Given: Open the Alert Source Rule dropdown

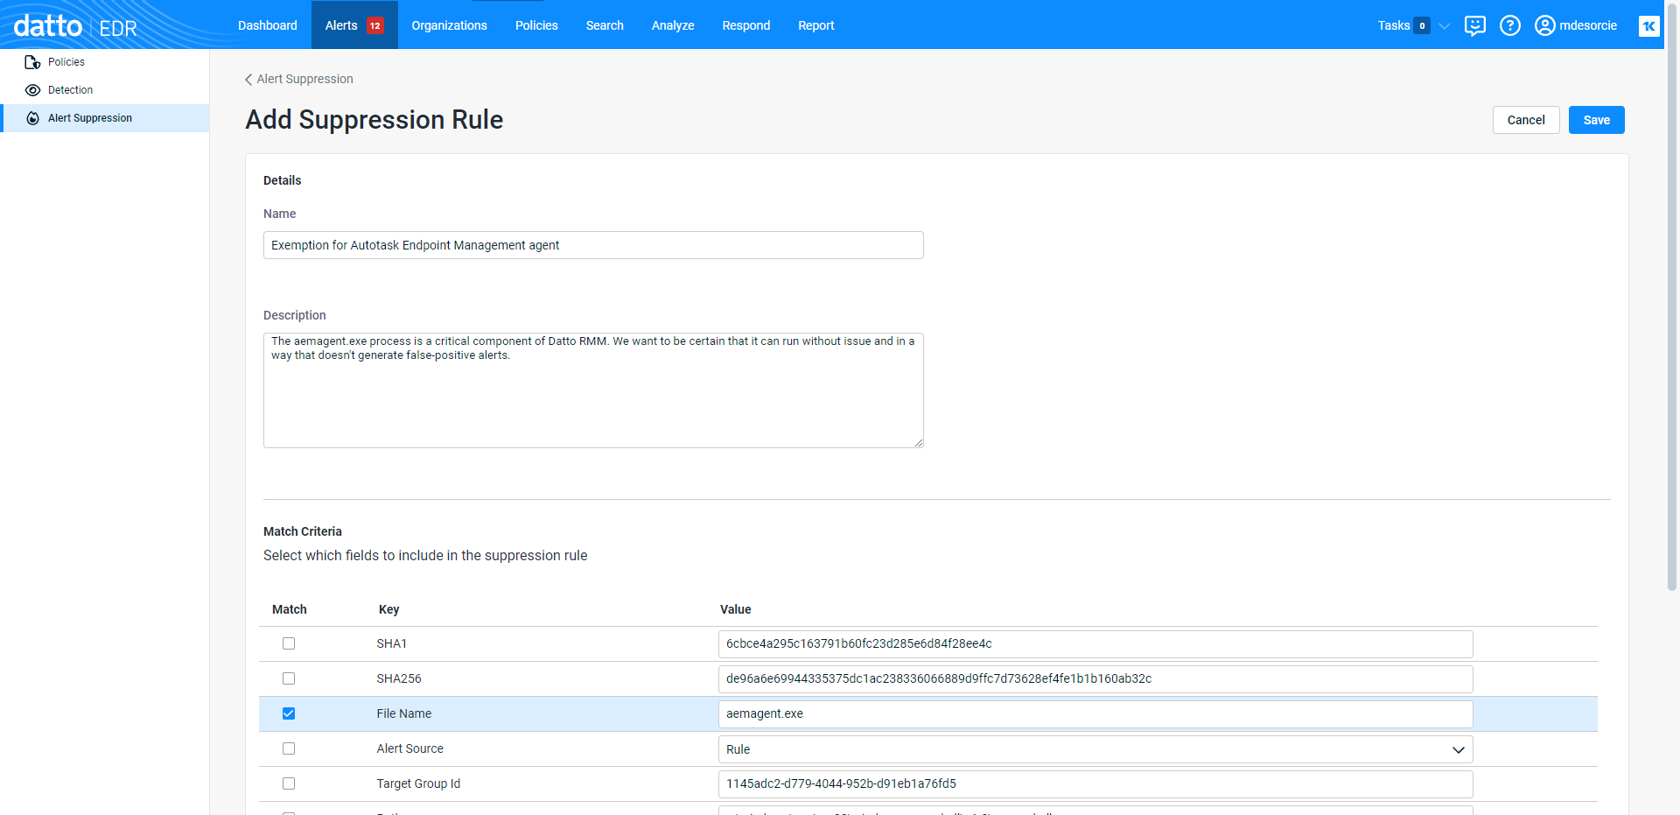Looking at the screenshot, I should (1095, 749).
